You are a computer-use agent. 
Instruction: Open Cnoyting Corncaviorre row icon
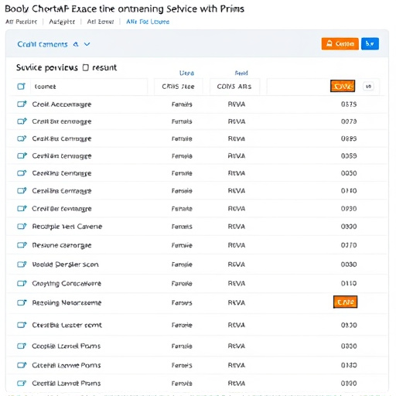coord(22,283)
